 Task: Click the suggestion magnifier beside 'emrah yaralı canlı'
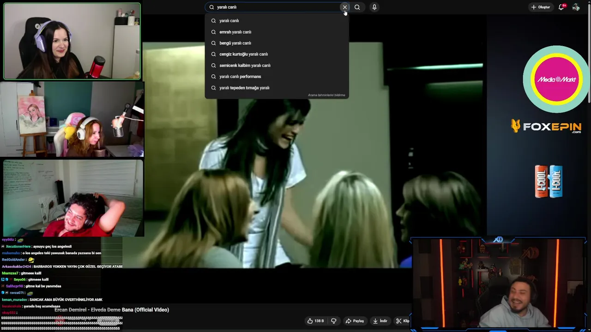coord(213,32)
